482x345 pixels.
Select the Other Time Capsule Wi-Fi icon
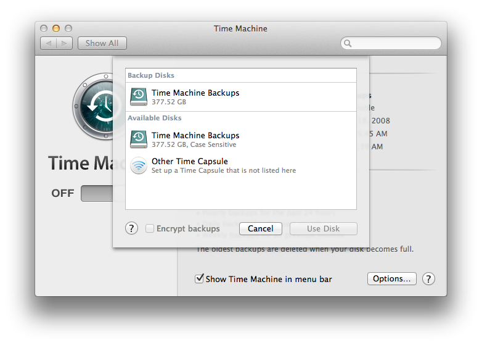click(x=139, y=165)
